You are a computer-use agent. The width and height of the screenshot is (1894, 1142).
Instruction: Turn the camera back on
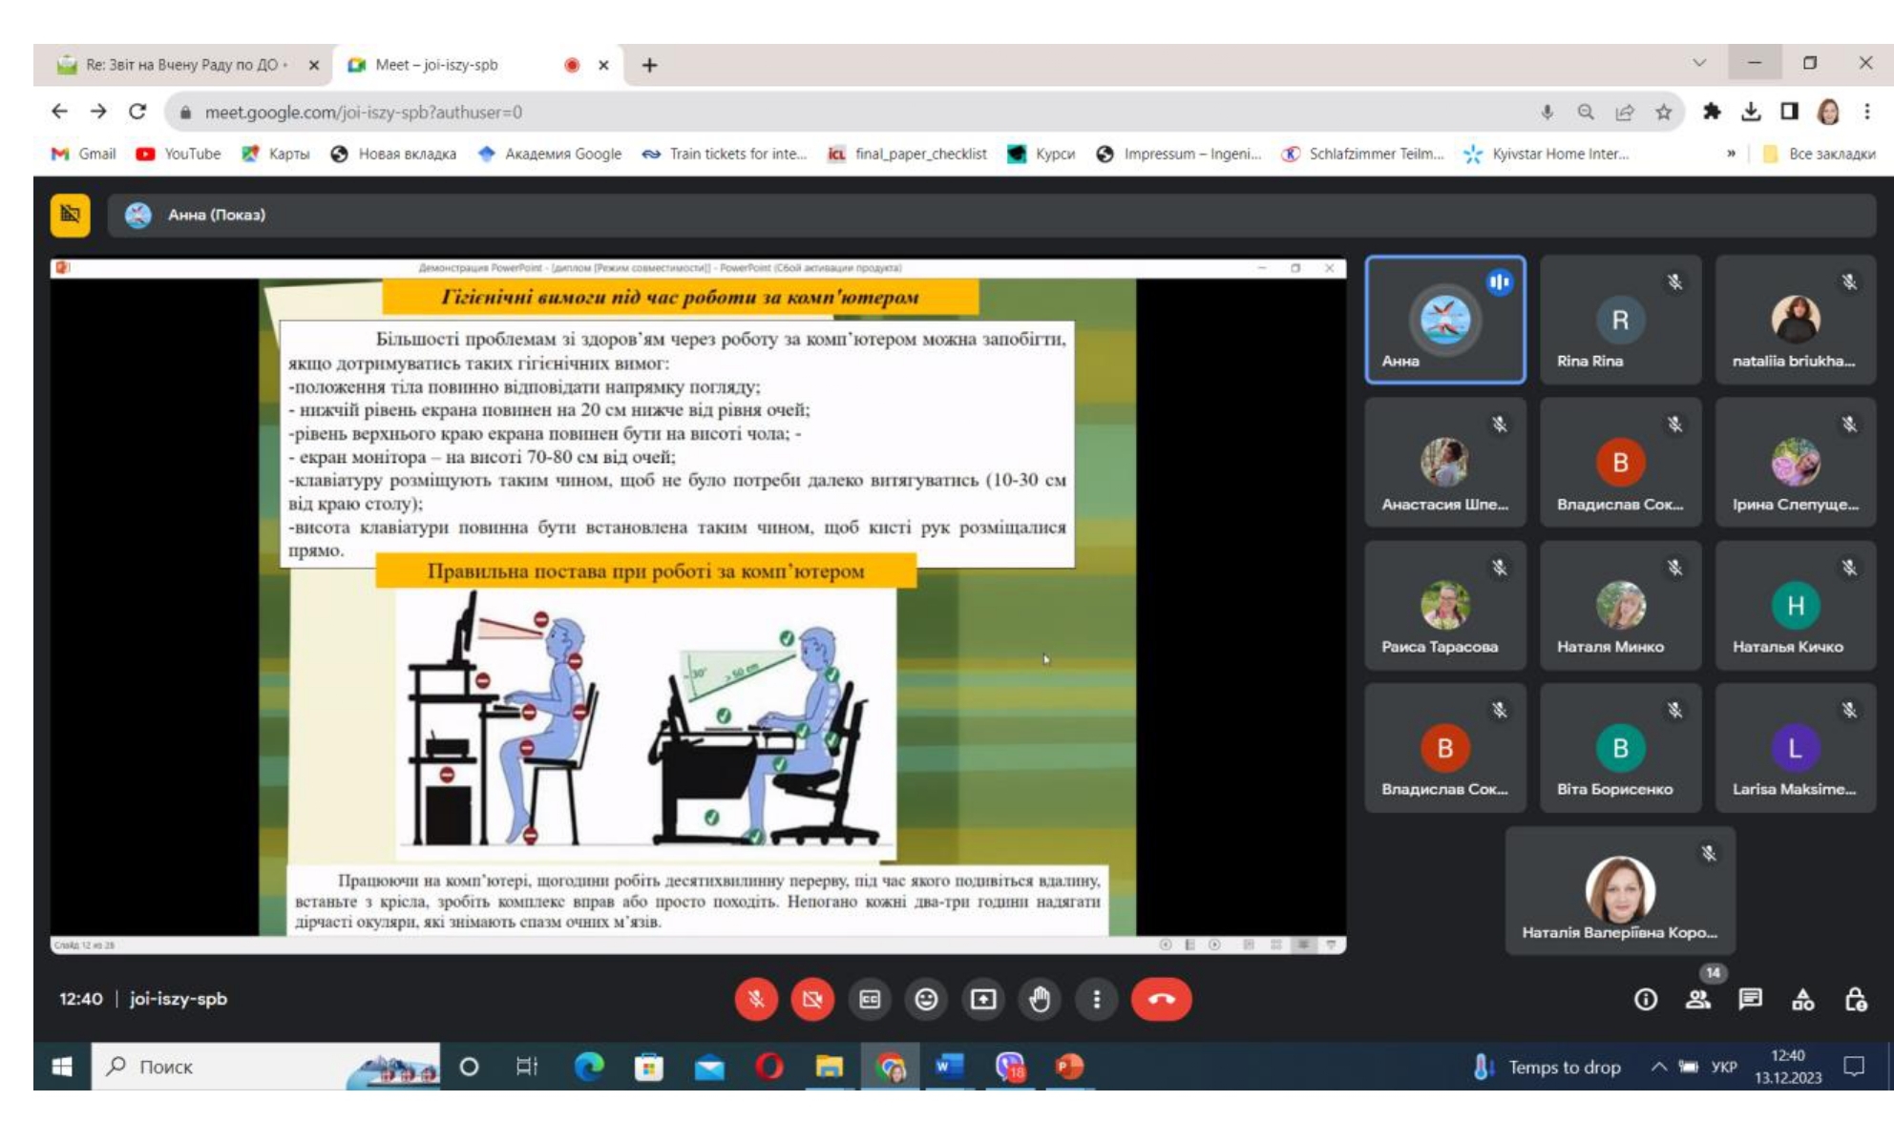812,999
